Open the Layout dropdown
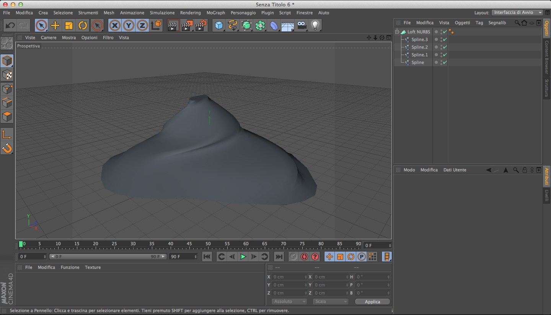The width and height of the screenshot is (551, 315). (x=517, y=13)
